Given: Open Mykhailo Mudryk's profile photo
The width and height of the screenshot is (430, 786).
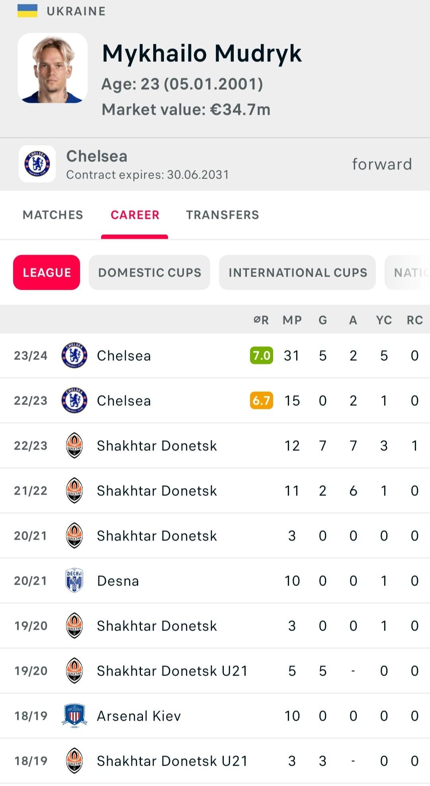Looking at the screenshot, I should tap(53, 68).
